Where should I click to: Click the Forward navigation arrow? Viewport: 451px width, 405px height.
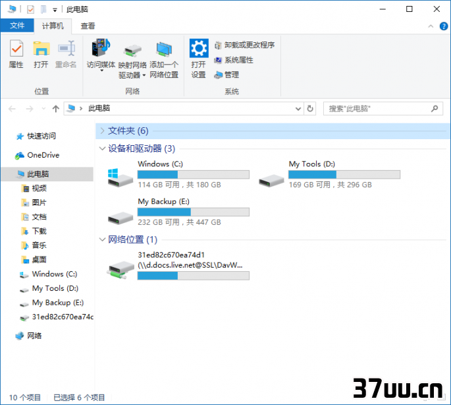(x=30, y=109)
